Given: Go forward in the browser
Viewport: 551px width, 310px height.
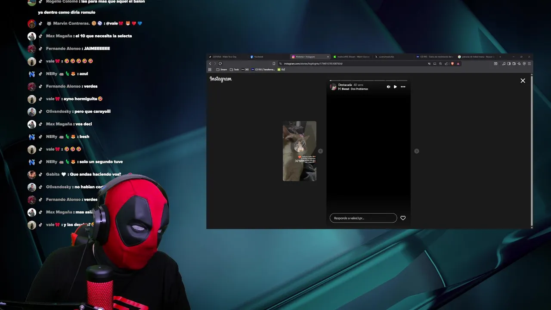Looking at the screenshot, I should [x=215, y=64].
